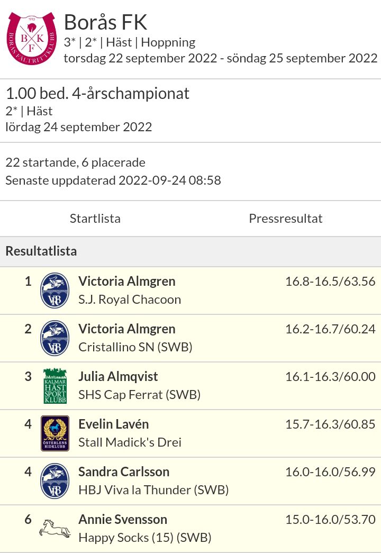Open the Pressresultat tab
Viewport: 381px width, 553px height.
click(286, 219)
